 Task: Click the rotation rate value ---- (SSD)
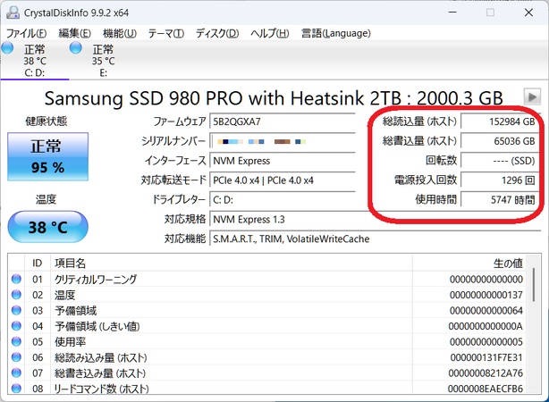499,161
